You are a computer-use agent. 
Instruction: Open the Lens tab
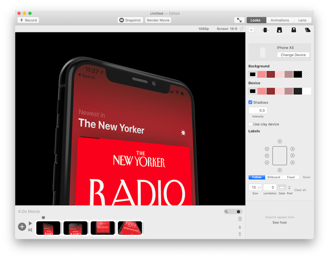pos(302,20)
